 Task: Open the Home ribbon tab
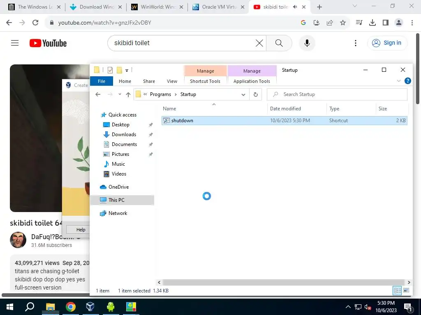coord(125,81)
